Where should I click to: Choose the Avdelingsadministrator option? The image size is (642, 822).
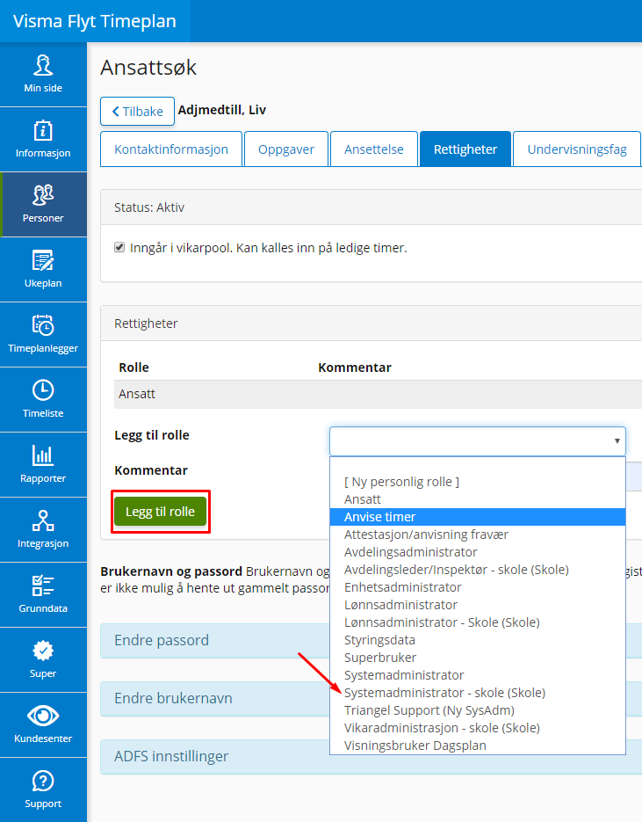pos(478,552)
